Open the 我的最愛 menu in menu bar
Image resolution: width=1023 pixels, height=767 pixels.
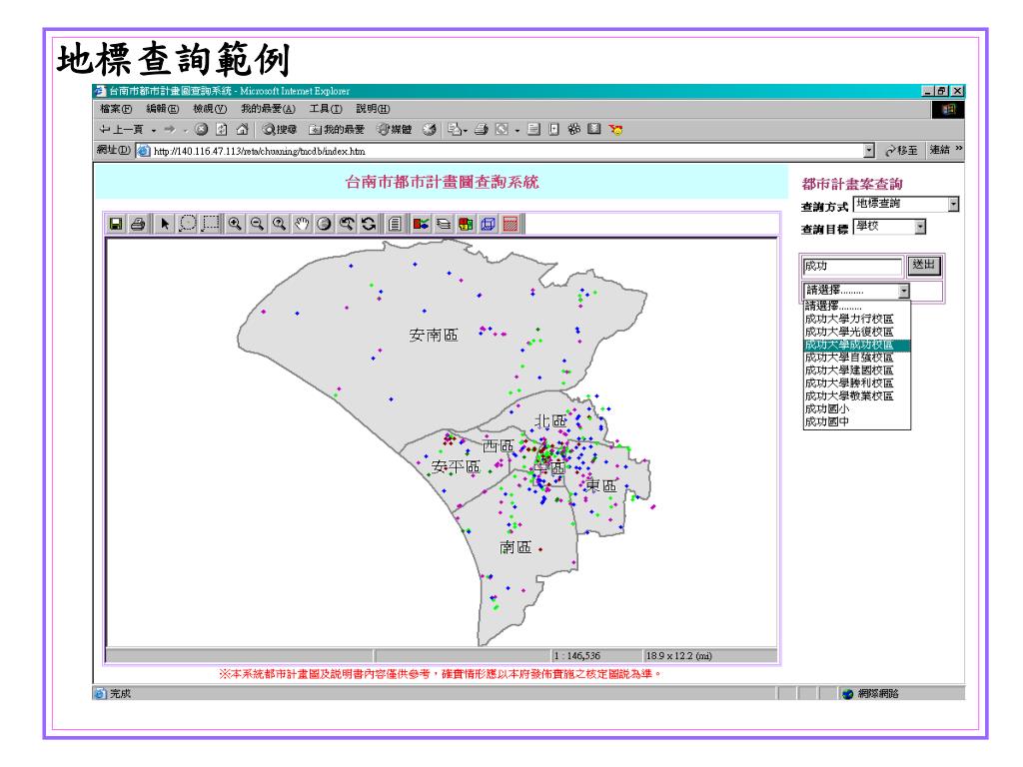(268, 109)
